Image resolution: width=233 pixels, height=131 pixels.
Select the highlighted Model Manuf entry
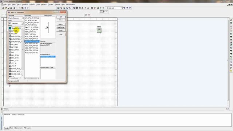pyautogui.click(x=48, y=57)
